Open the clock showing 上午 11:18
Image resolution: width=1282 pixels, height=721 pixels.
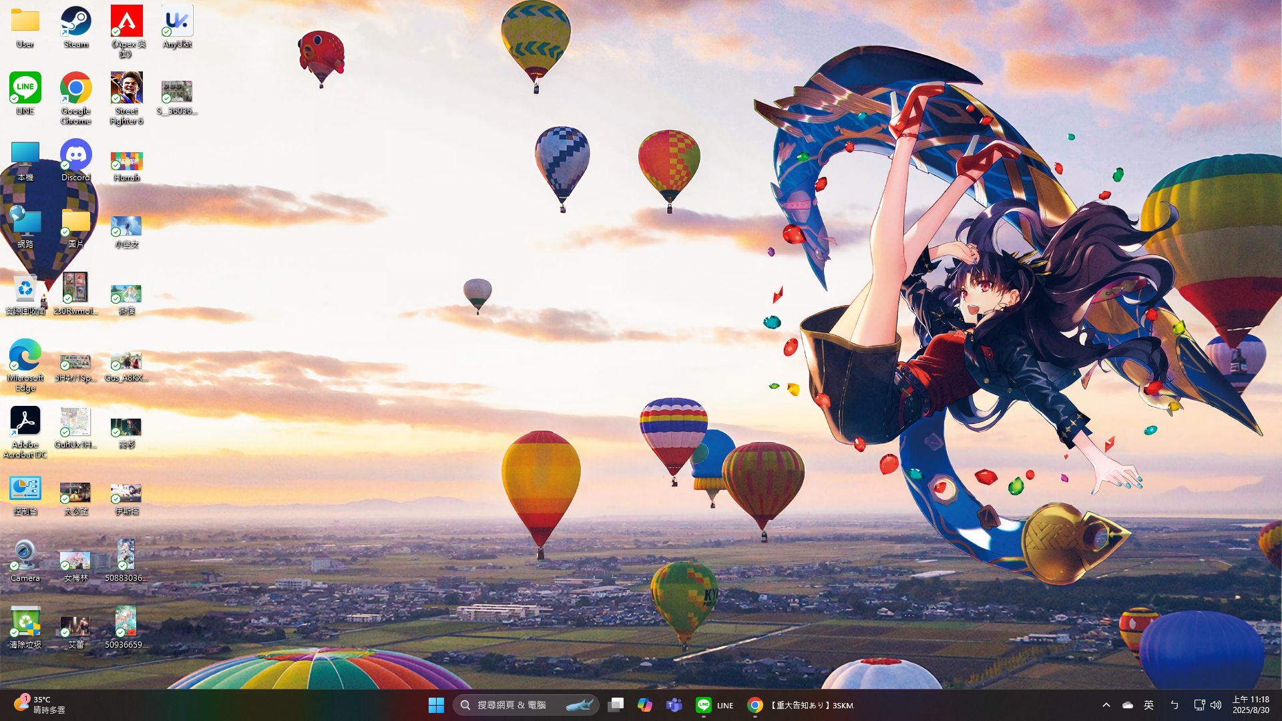pos(1251,705)
